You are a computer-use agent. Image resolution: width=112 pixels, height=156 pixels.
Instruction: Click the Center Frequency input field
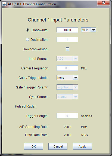tap(67, 68)
